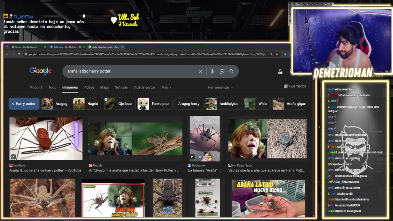Open the browser tab search dropdown
The width and height of the screenshot is (393, 221).
coord(7,47)
